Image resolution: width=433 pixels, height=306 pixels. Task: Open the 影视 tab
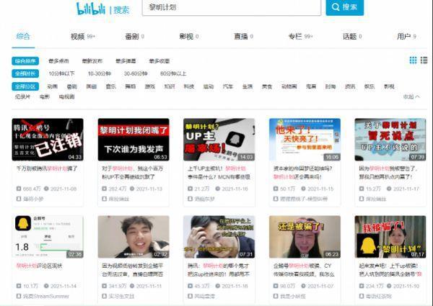pos(189,36)
